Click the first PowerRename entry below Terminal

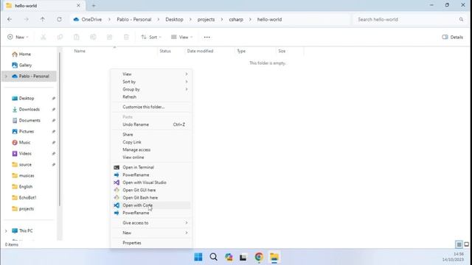[x=150, y=175]
